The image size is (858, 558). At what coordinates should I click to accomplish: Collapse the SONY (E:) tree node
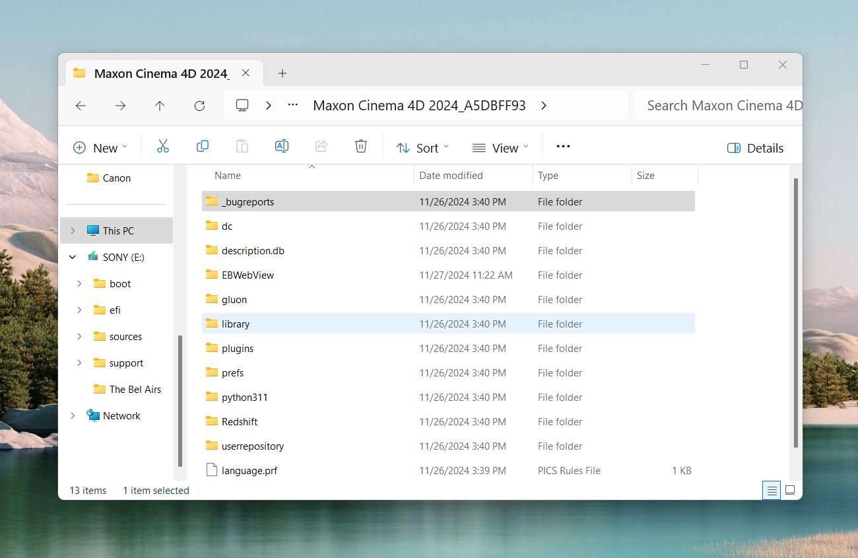pos(73,257)
